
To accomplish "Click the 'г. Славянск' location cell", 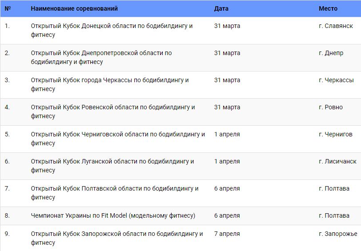I will tap(336, 26).
